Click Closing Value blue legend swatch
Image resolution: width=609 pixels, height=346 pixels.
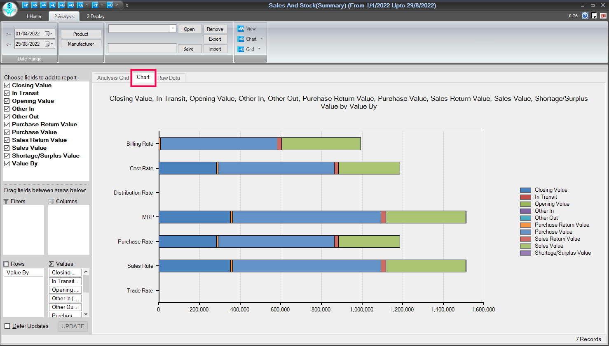525,190
